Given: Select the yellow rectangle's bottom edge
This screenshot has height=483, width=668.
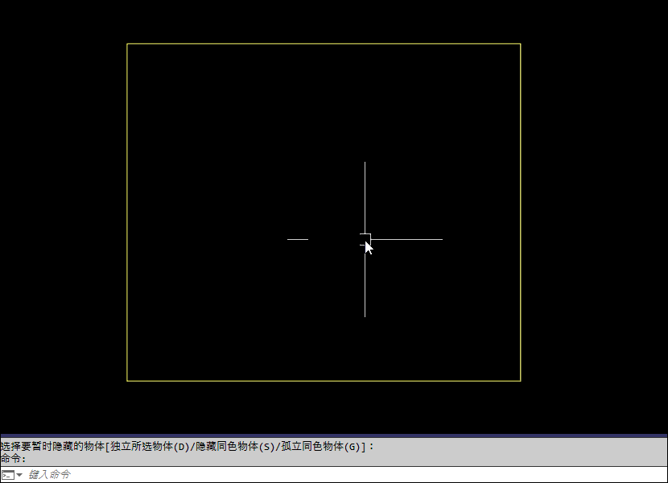Looking at the screenshot, I should [324, 381].
